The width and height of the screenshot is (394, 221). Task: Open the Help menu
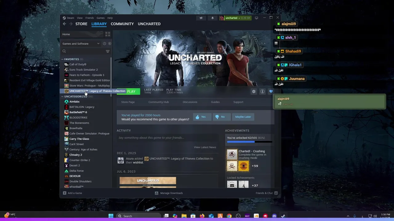point(110,18)
